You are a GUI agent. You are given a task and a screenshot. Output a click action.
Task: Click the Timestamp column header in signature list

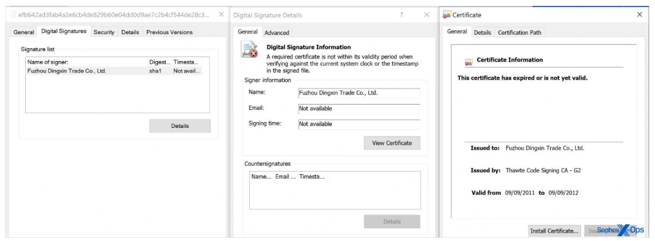186,62
